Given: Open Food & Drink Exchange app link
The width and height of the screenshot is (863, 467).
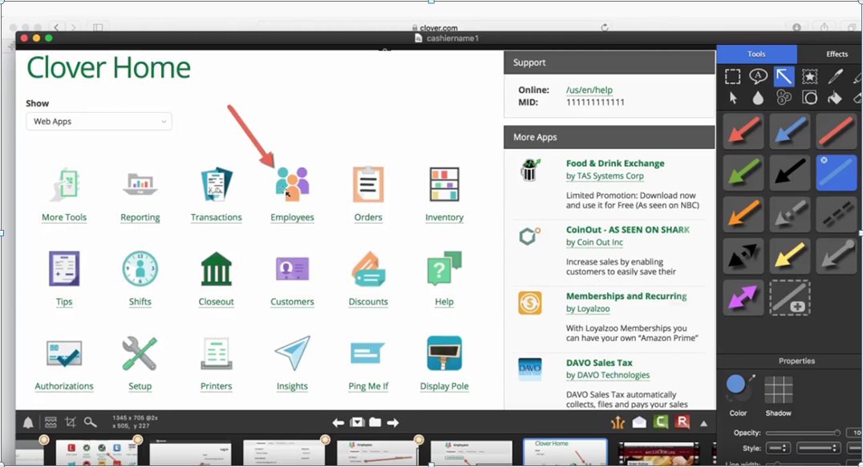Looking at the screenshot, I should click(615, 163).
